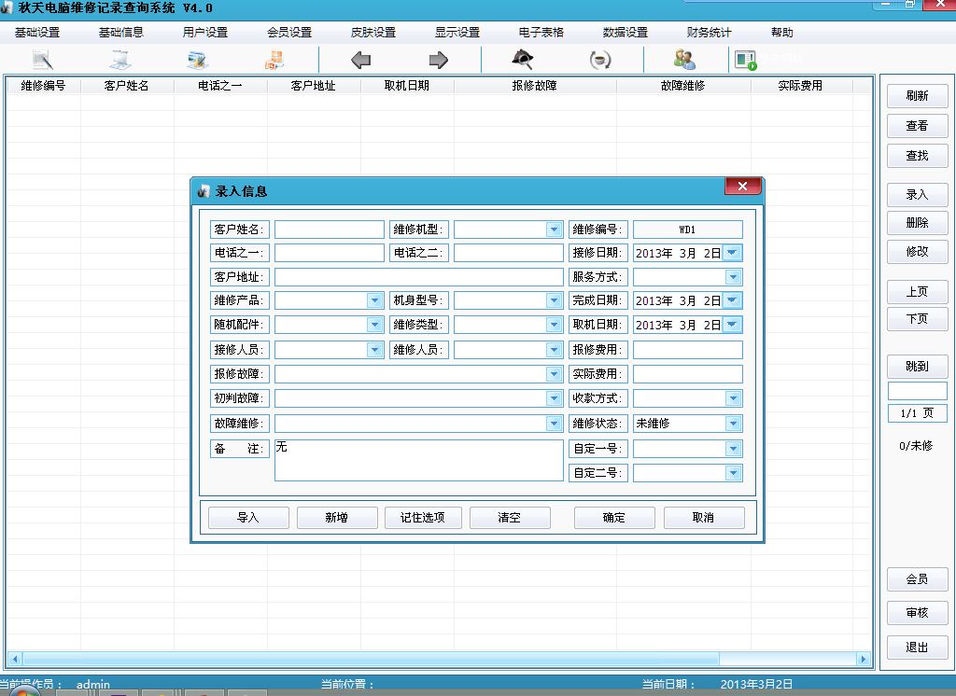The height and width of the screenshot is (696, 956).
Task: Click the 审核 button in main window
Action: pos(917,613)
